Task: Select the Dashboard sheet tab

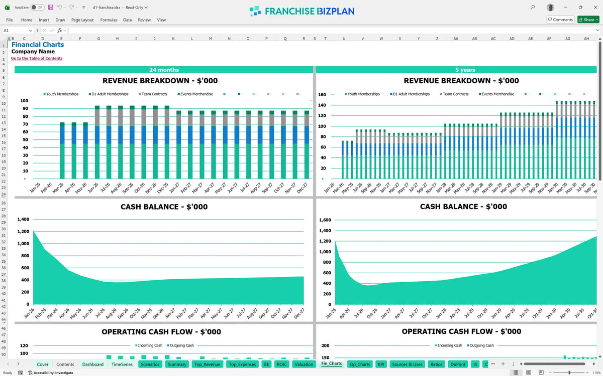Action: (93, 364)
